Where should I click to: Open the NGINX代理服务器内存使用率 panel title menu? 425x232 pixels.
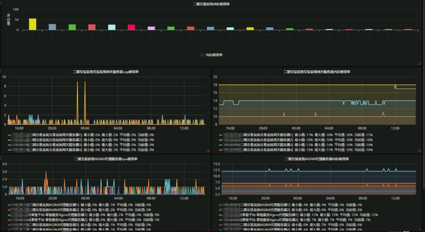317,159
